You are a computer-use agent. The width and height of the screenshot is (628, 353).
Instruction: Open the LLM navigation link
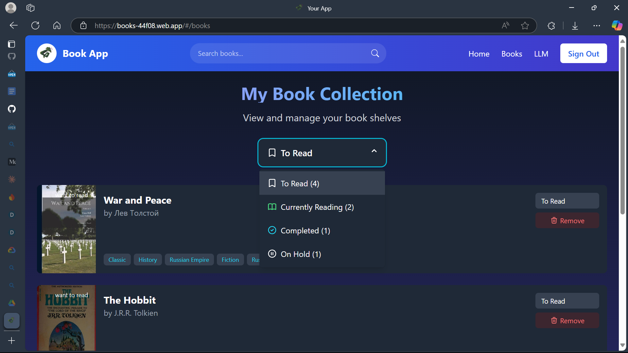[541, 54]
